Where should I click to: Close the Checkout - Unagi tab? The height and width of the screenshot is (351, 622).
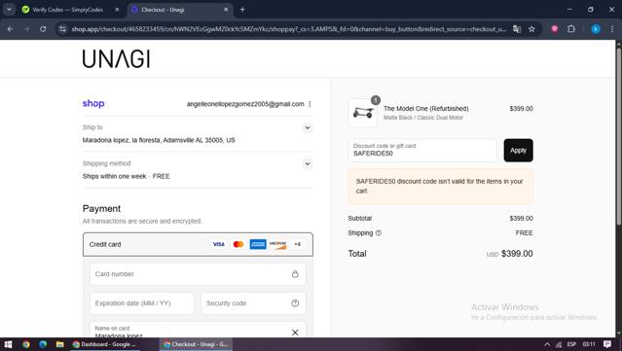226,10
